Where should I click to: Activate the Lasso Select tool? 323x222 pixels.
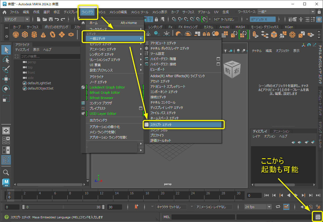click(x=6, y=60)
